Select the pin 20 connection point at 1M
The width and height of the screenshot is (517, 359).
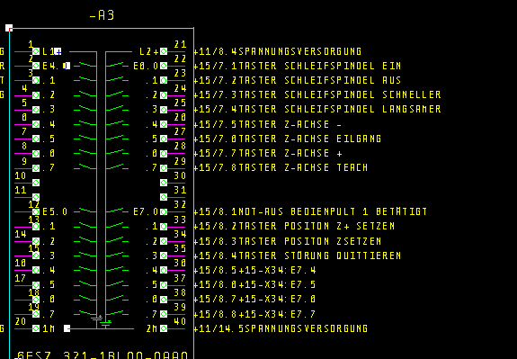[36, 328]
